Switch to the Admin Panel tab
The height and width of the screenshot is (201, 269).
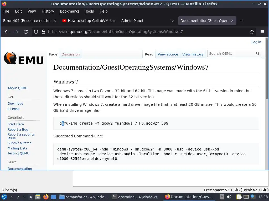click(x=132, y=21)
